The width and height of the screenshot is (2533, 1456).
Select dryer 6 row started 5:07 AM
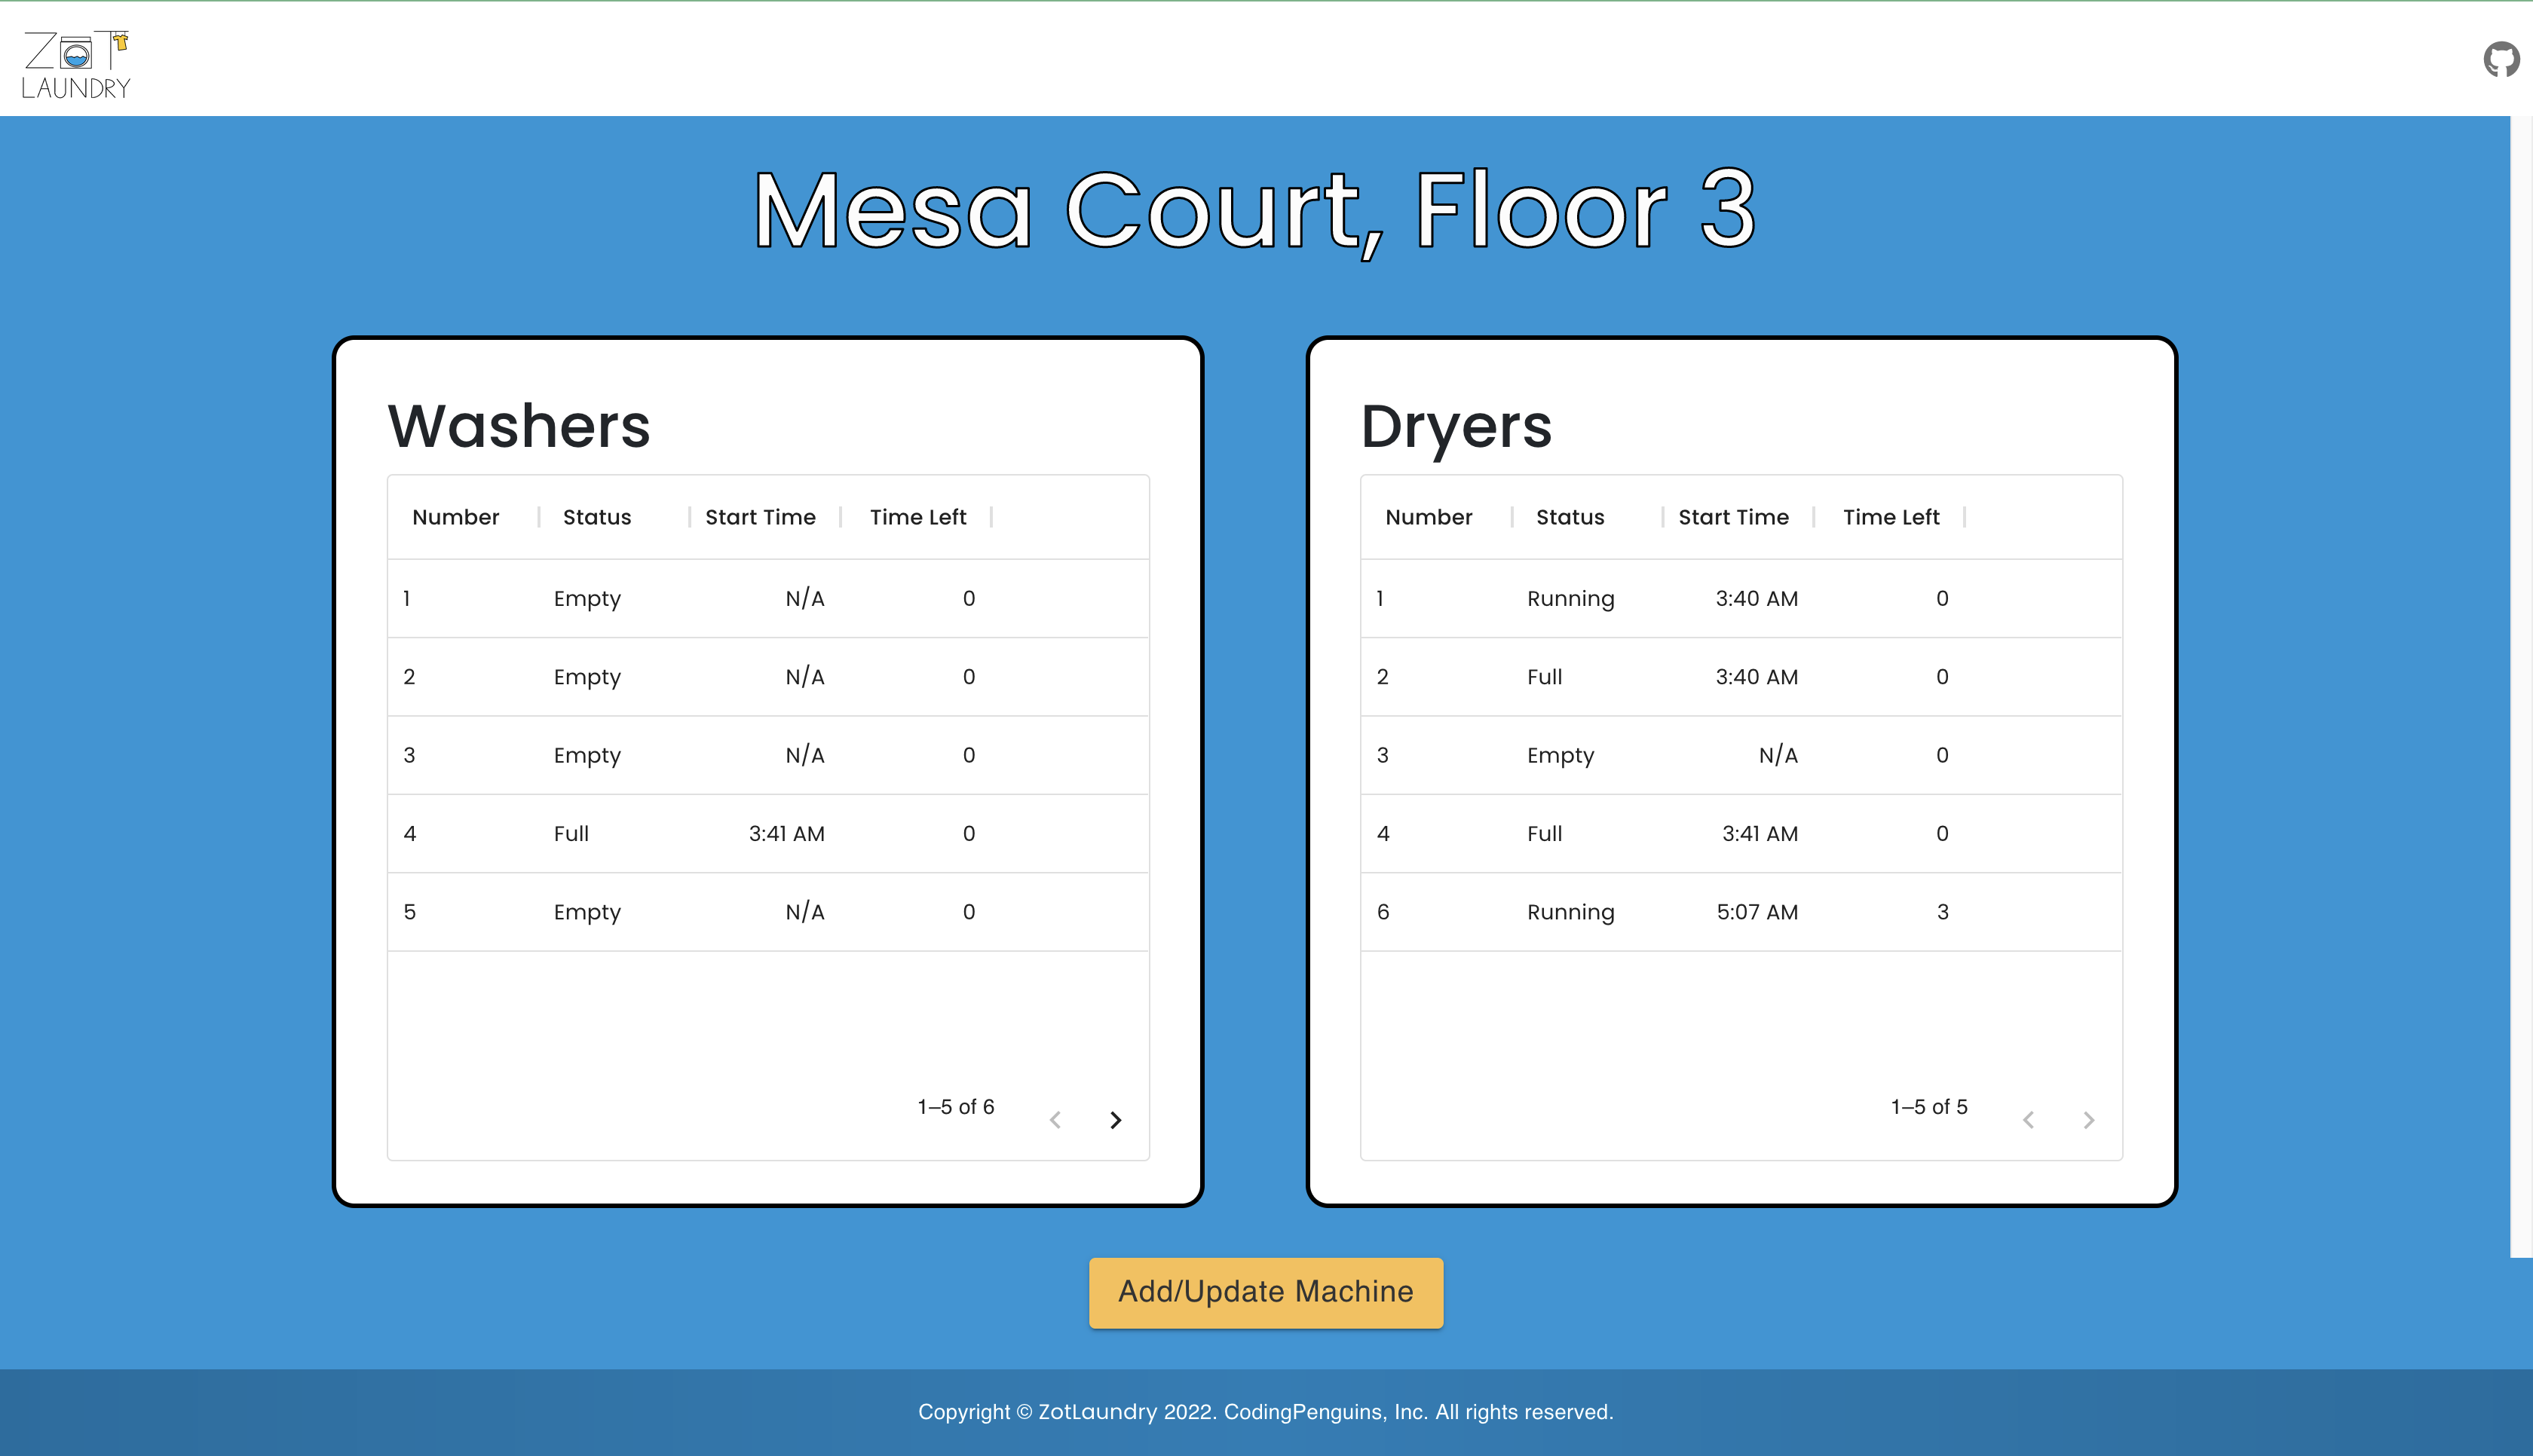pos(1740,911)
